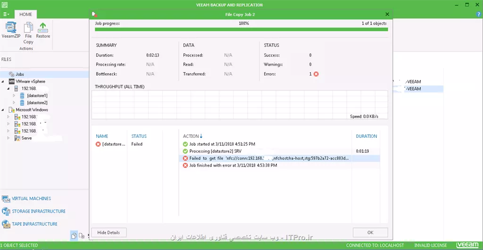Open the main application menu button

[6, 14]
